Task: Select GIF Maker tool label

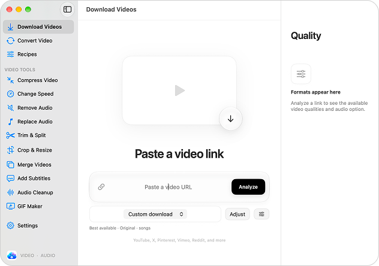Action: pyautogui.click(x=30, y=206)
